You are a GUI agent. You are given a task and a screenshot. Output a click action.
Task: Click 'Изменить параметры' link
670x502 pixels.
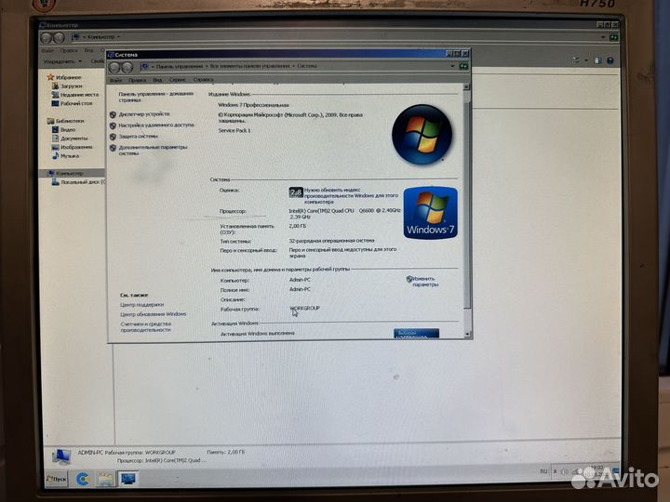click(x=424, y=282)
